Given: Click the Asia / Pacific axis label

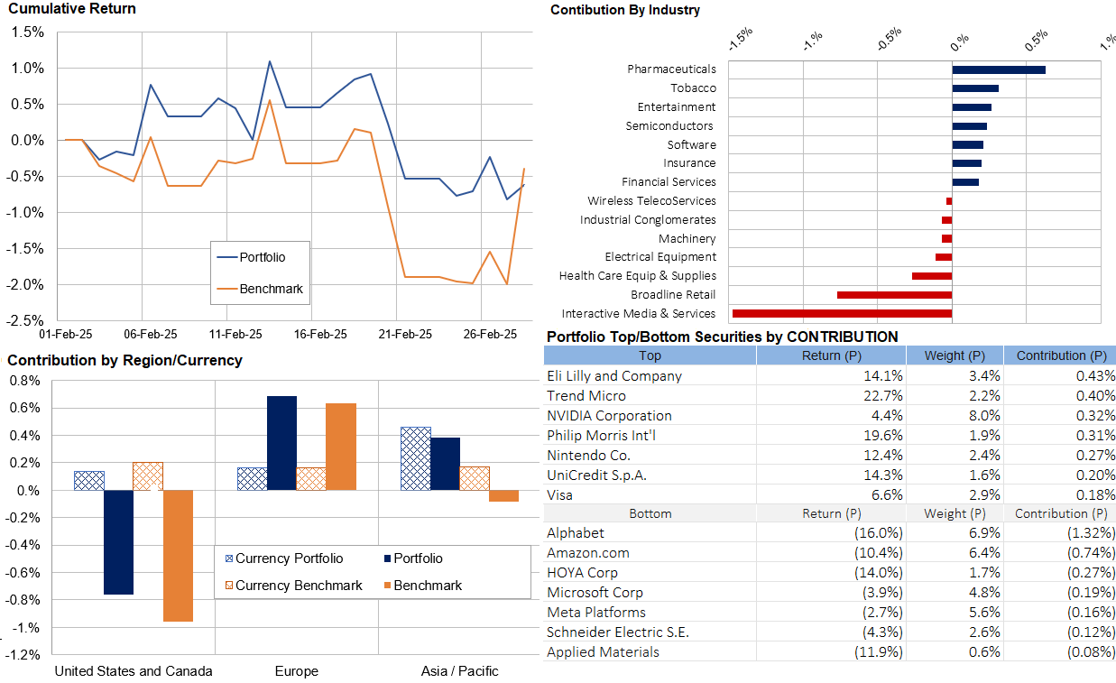Looking at the screenshot, I should click(459, 670).
